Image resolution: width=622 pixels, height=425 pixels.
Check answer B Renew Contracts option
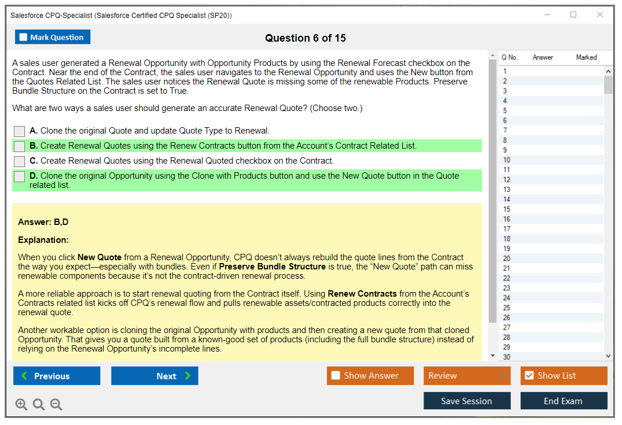(19, 146)
